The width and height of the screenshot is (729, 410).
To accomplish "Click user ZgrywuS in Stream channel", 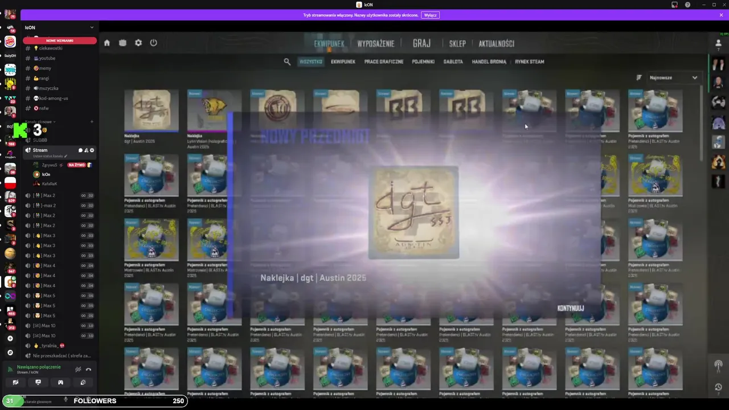I will [63, 165].
